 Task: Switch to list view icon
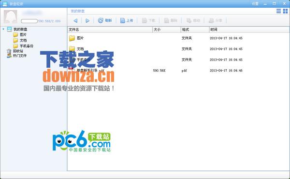click(x=278, y=11)
